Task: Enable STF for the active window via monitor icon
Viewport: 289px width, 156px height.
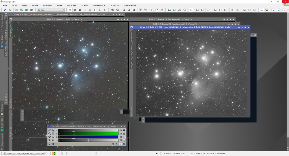Action: tap(124, 140)
